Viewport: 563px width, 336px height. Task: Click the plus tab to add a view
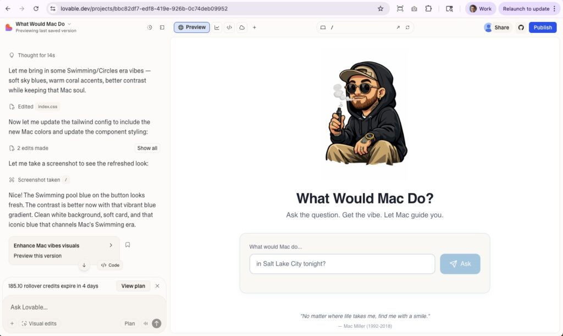click(254, 27)
